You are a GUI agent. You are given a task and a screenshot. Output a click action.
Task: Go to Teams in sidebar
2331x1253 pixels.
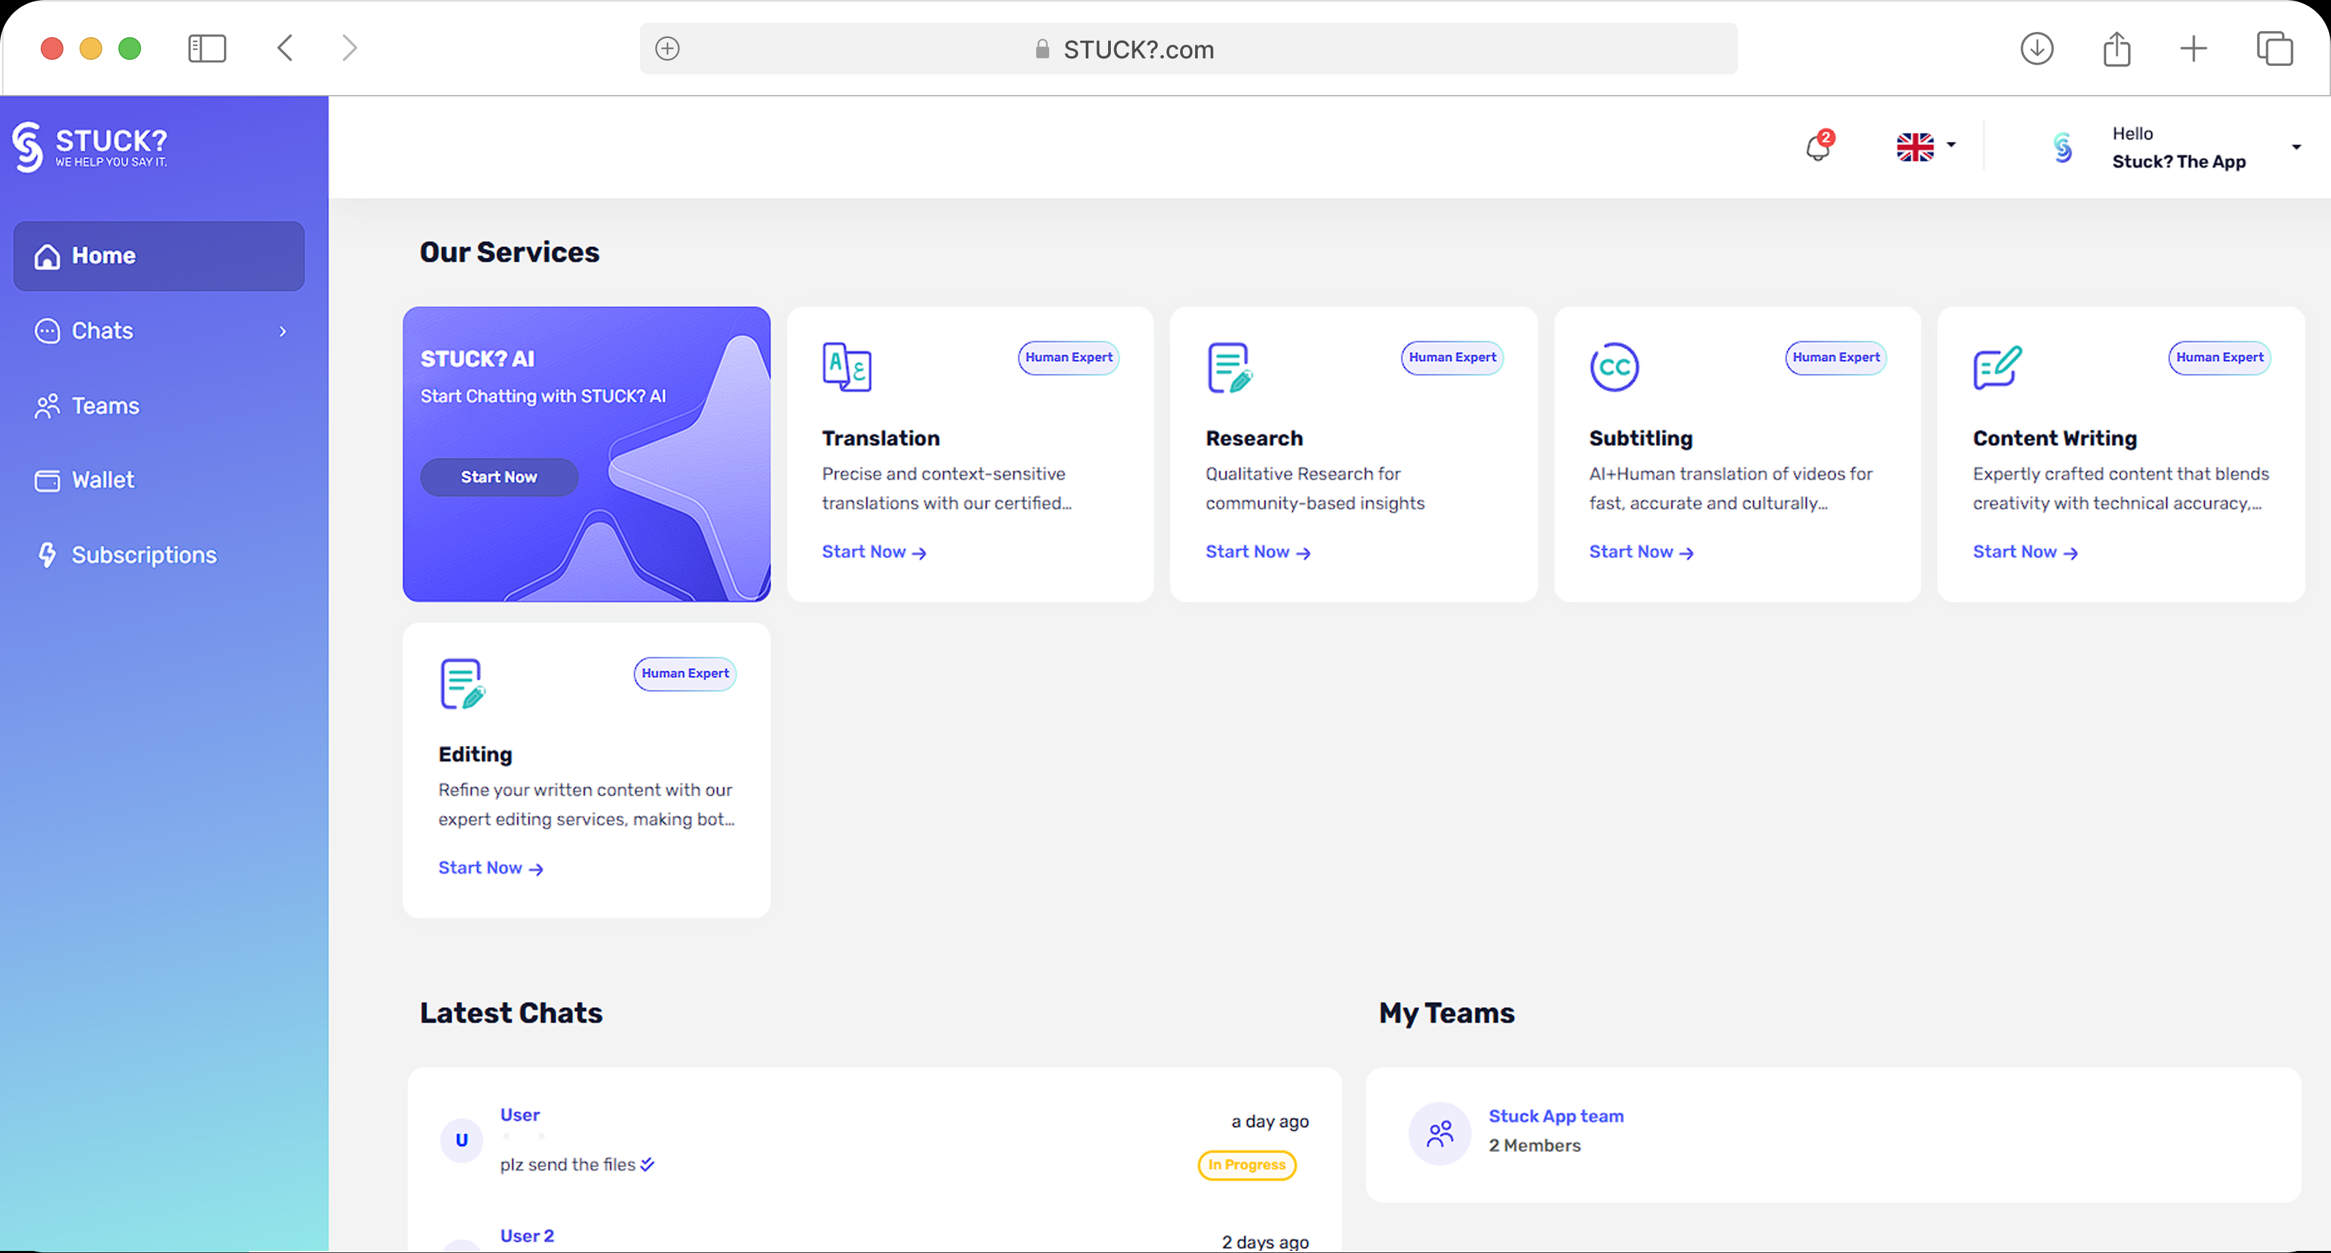[105, 406]
